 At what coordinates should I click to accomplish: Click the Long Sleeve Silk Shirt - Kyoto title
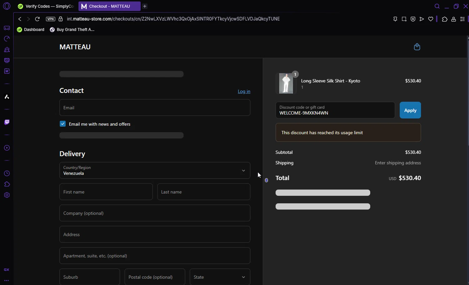(x=330, y=81)
